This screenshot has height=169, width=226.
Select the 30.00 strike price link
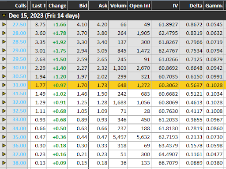pyautogui.click(x=19, y=68)
